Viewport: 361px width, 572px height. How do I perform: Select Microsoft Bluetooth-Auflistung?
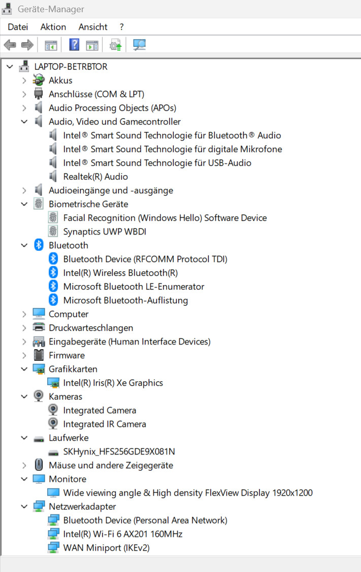(x=125, y=300)
